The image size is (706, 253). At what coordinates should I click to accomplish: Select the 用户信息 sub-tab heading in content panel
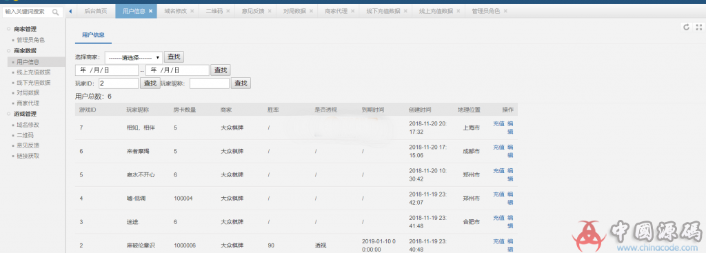coord(93,34)
